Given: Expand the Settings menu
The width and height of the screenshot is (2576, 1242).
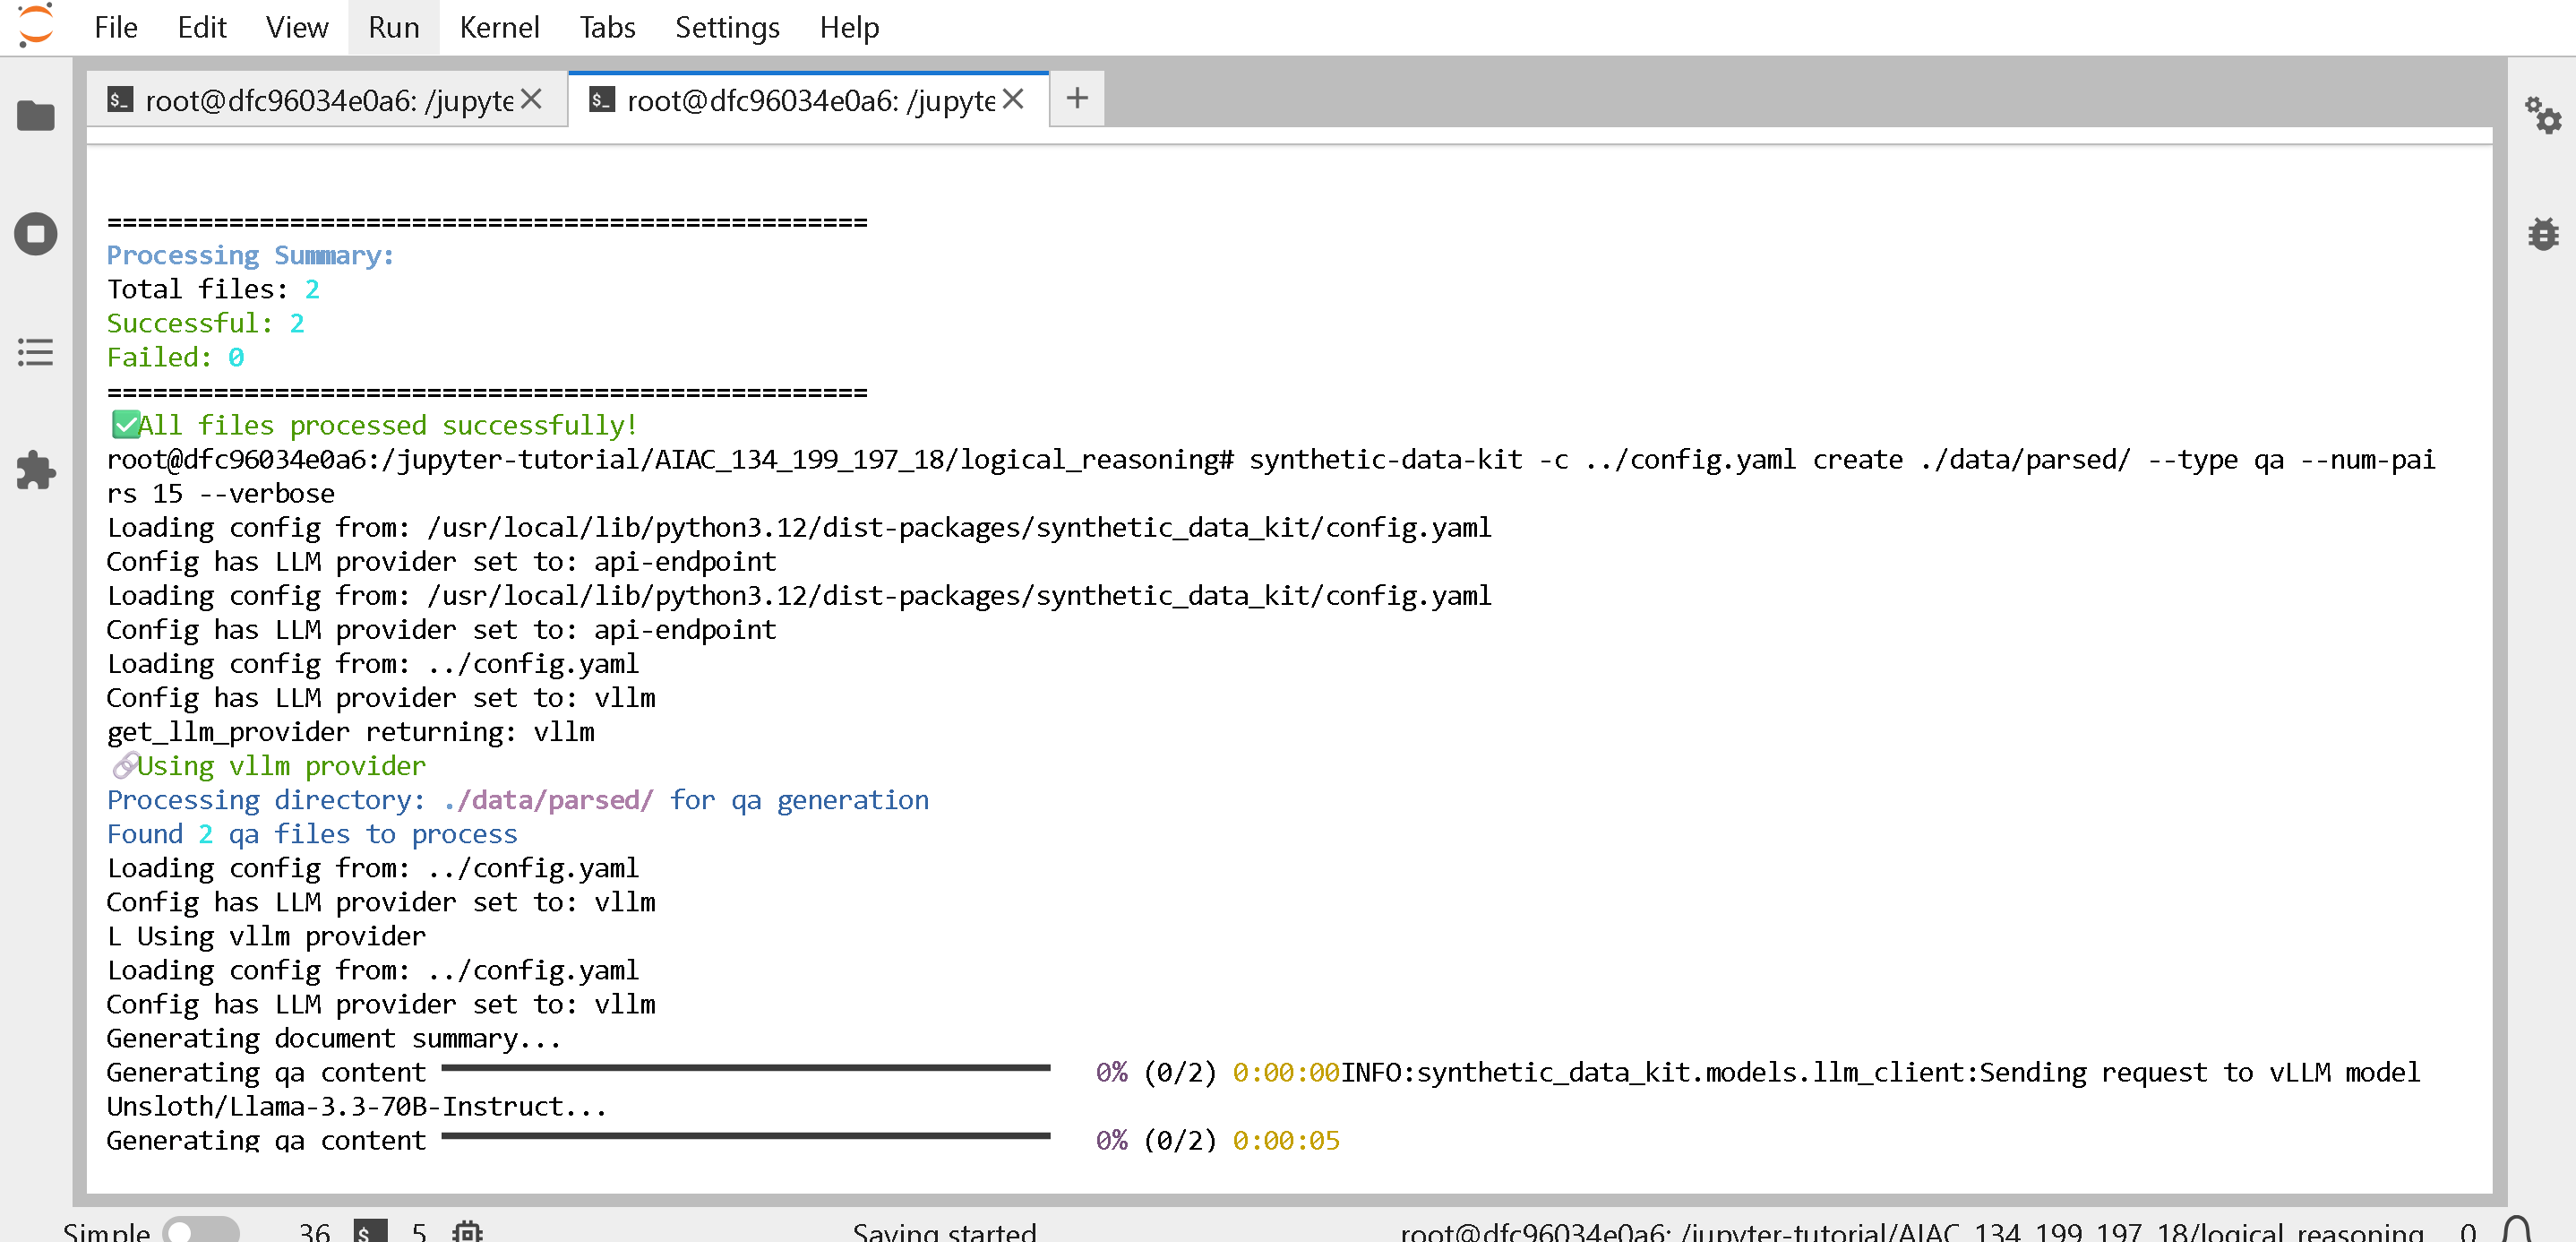Looking at the screenshot, I should point(727,27).
